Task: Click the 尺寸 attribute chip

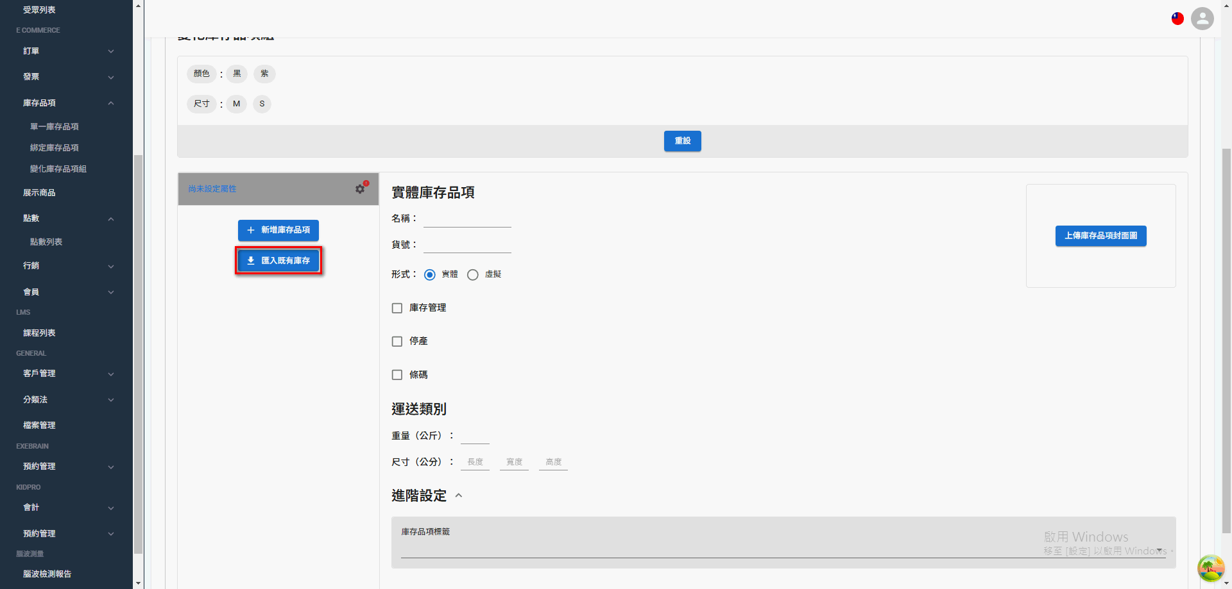Action: pyautogui.click(x=201, y=104)
